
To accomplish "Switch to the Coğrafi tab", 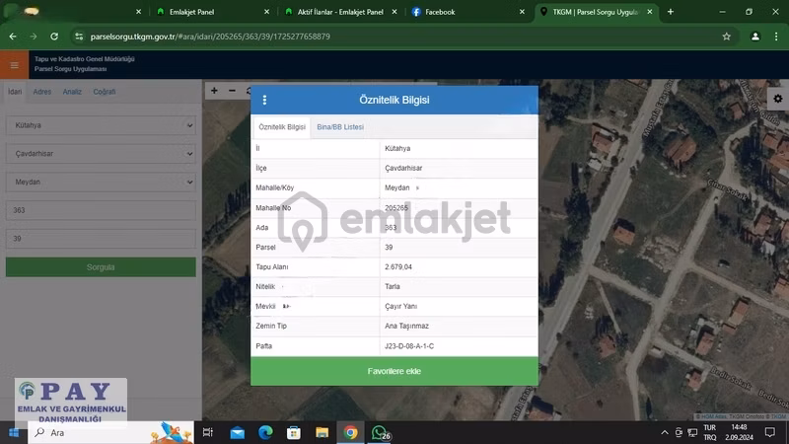I will pos(105,92).
